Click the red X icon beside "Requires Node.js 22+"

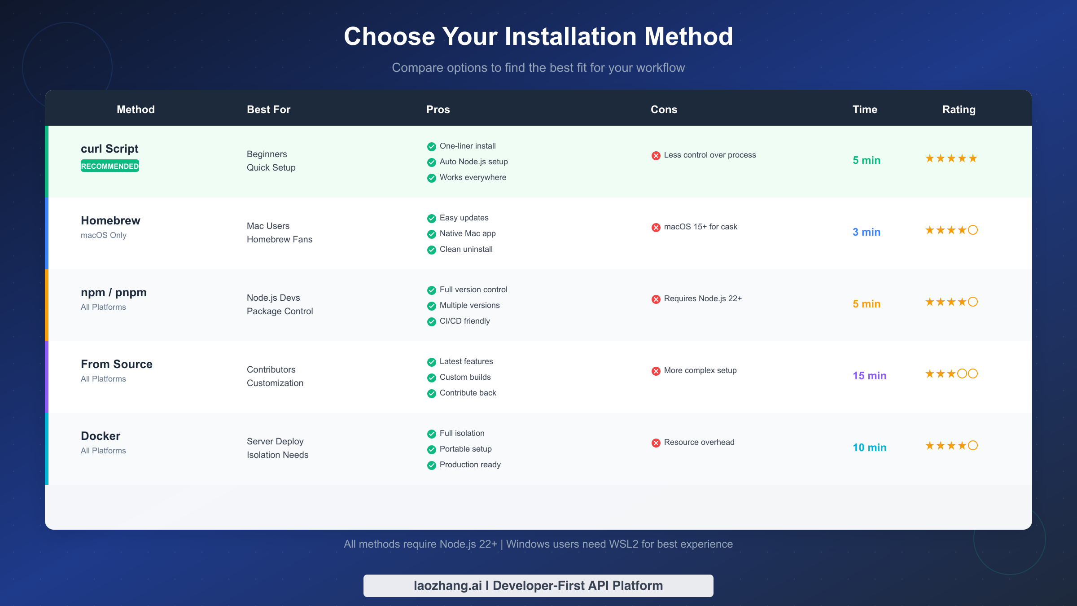656,299
